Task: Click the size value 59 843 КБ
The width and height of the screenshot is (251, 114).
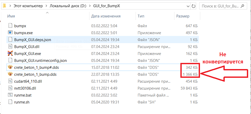Action: click(x=189, y=88)
